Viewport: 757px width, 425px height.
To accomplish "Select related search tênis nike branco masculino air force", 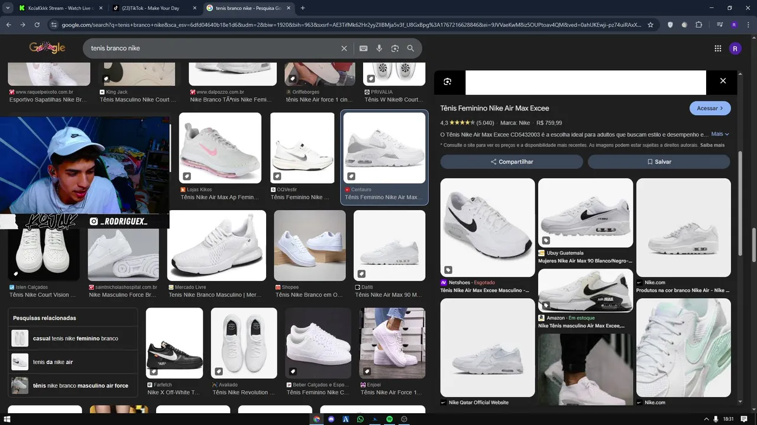I will click(73, 385).
